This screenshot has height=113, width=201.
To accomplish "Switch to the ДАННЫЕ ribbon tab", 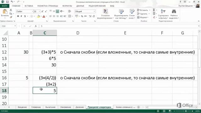I will click(x=80, y=6).
